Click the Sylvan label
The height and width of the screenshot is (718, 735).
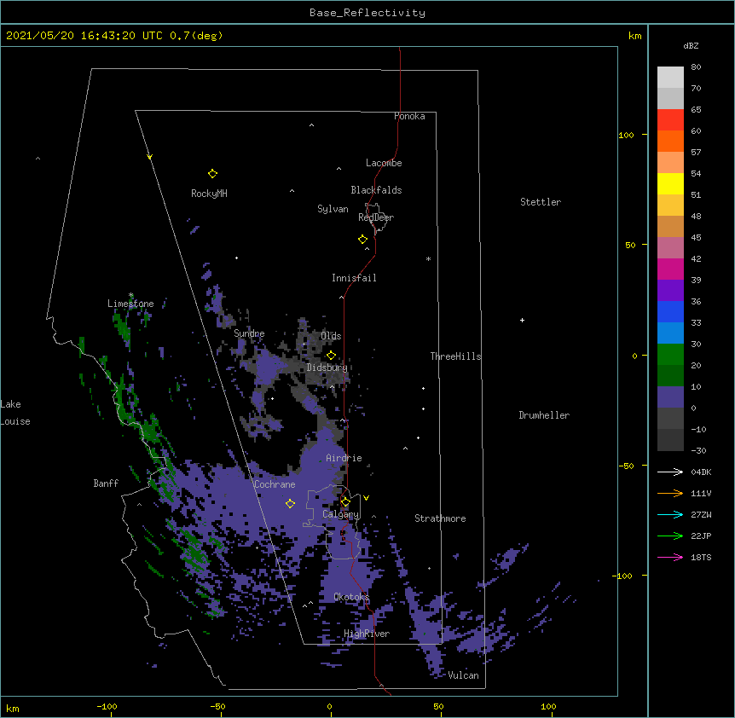click(333, 209)
